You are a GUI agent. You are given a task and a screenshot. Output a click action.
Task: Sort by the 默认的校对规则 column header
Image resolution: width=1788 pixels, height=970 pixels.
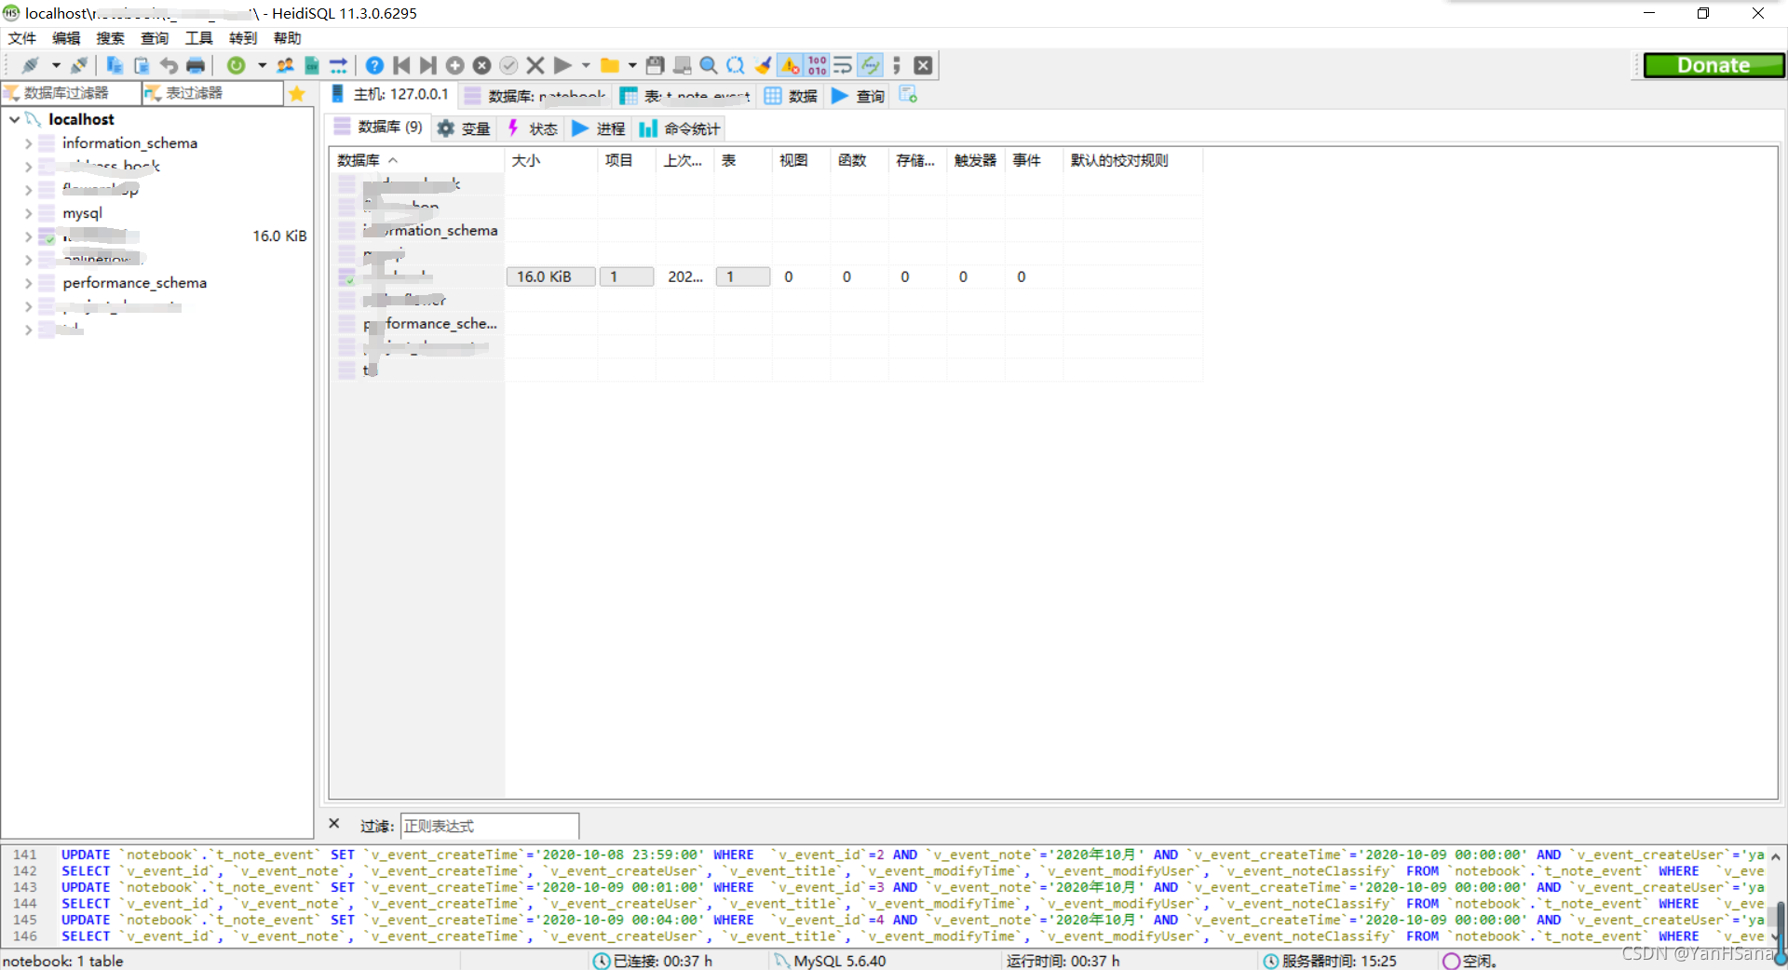click(x=1132, y=160)
